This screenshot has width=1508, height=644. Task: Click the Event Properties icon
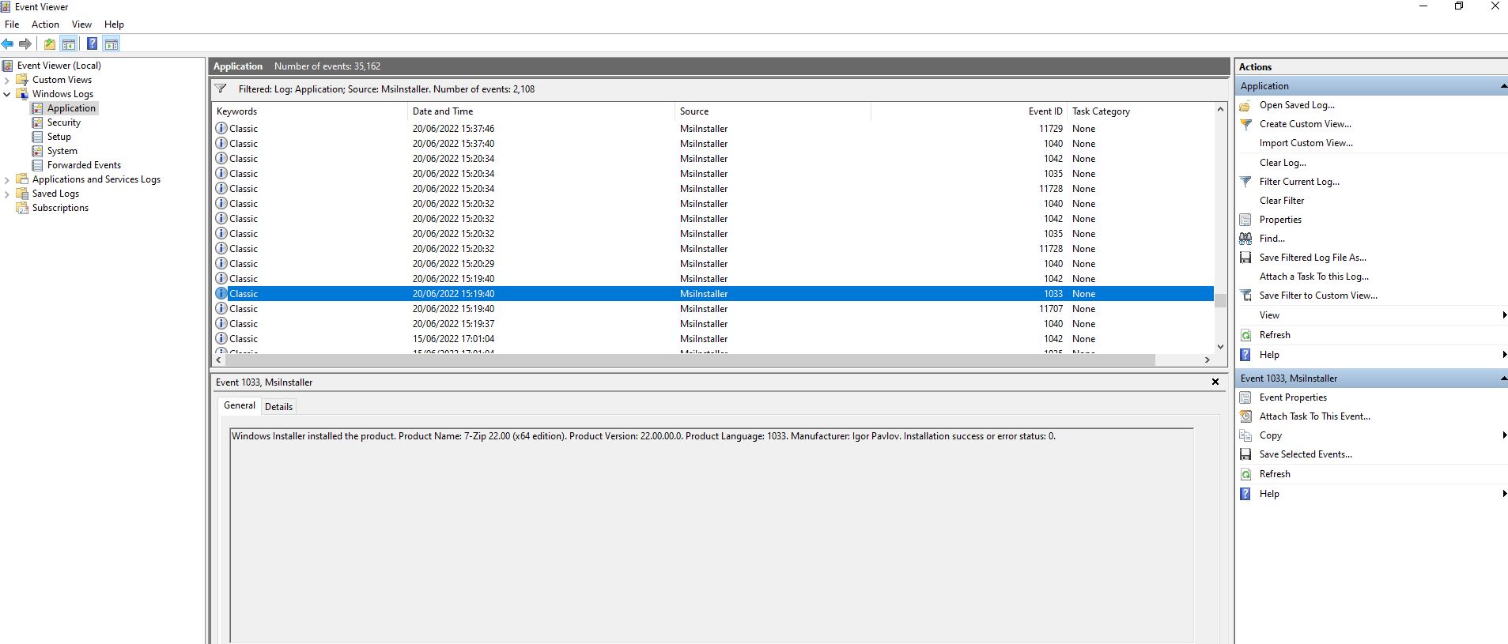click(x=1245, y=397)
